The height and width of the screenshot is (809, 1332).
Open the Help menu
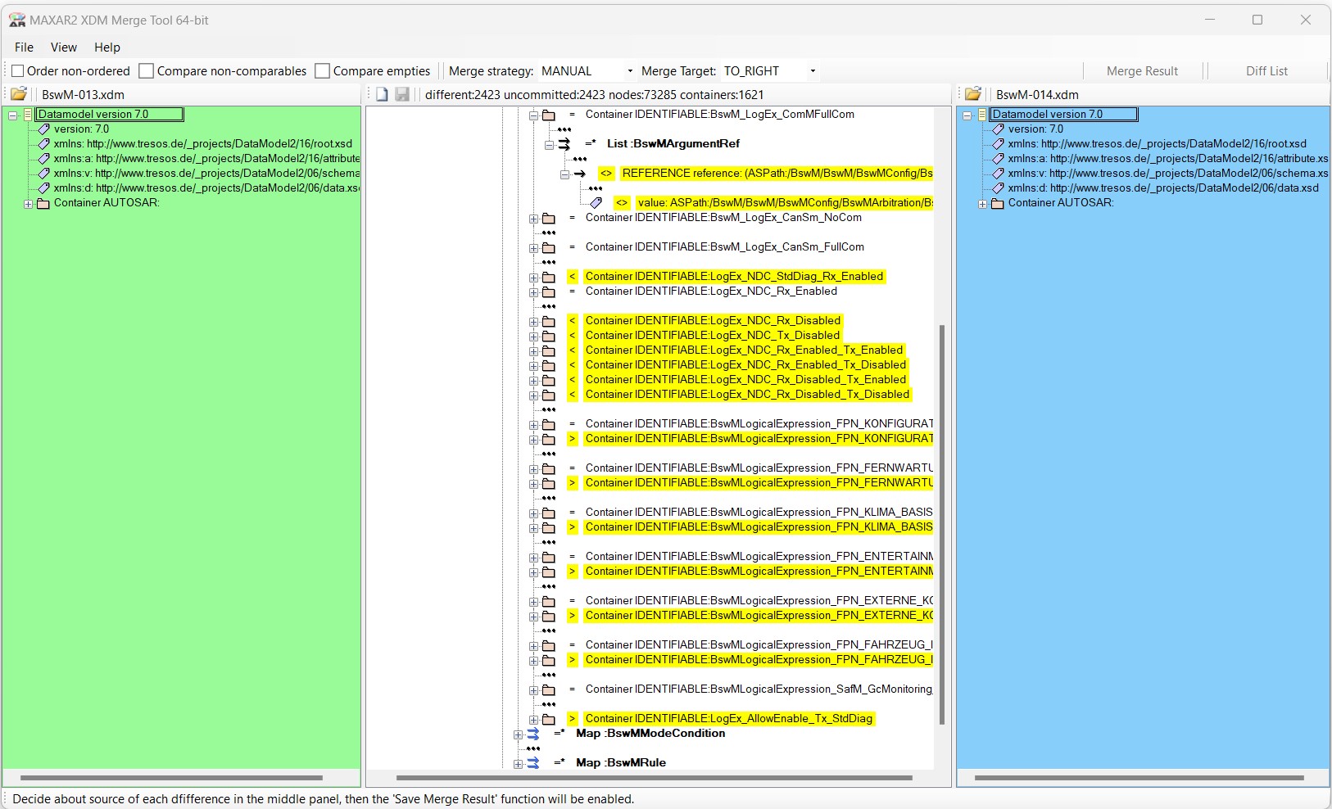pos(107,47)
